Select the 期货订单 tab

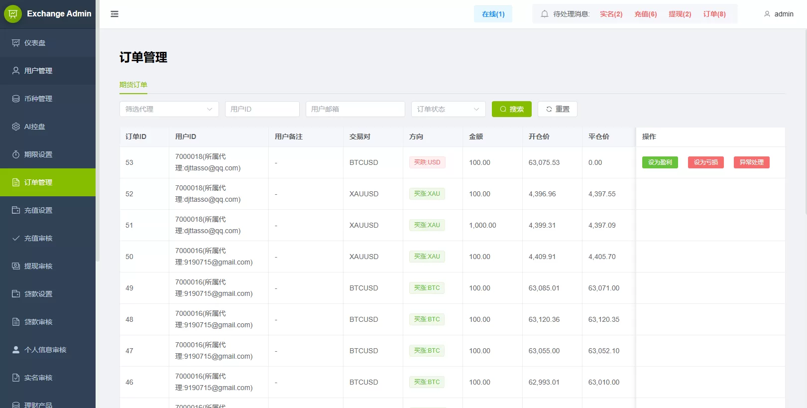coord(133,85)
